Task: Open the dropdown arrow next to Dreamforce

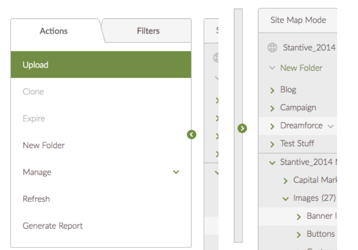Action: pyautogui.click(x=331, y=126)
